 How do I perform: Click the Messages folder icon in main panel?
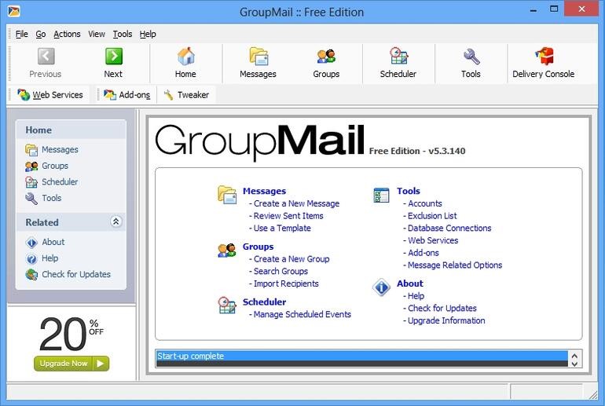pos(227,195)
